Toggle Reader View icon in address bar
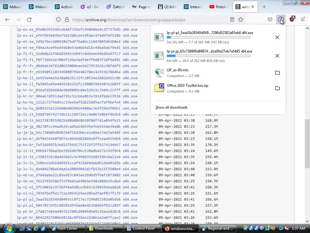Viewport: 310px width, 233px height. 232,19
